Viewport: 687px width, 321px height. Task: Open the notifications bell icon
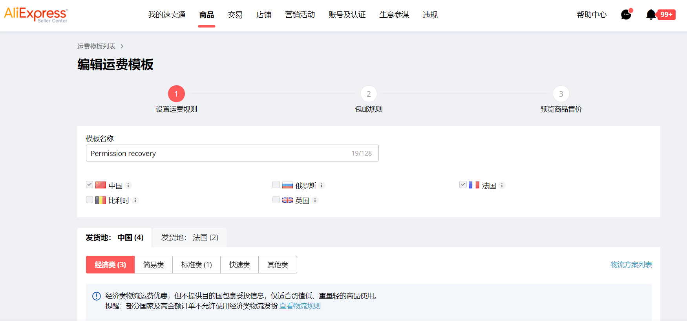pyautogui.click(x=651, y=15)
